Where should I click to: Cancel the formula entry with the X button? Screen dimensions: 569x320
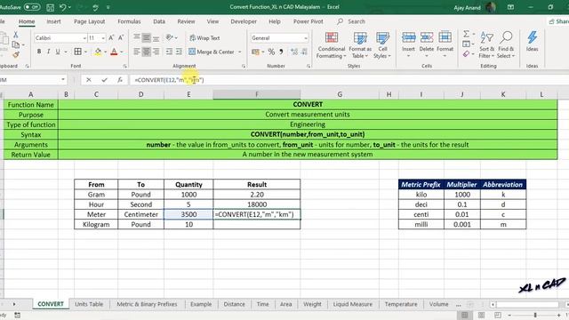[x=89, y=80]
